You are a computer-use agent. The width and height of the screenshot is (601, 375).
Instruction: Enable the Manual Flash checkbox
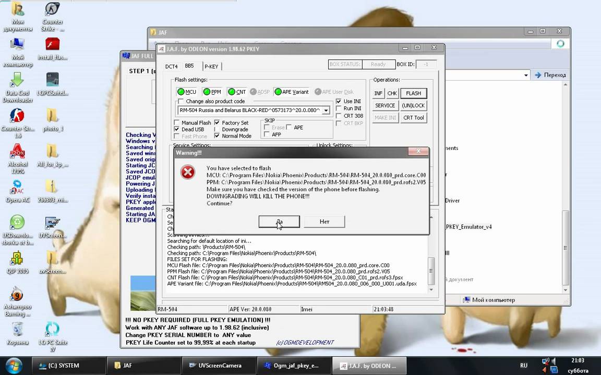pyautogui.click(x=177, y=122)
